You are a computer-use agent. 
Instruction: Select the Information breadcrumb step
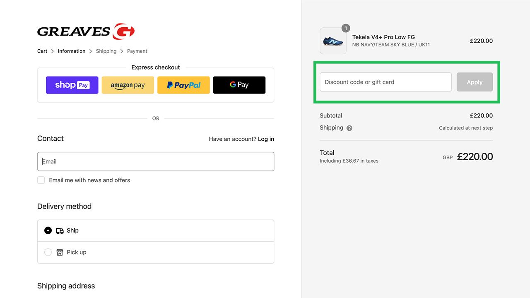point(72,51)
